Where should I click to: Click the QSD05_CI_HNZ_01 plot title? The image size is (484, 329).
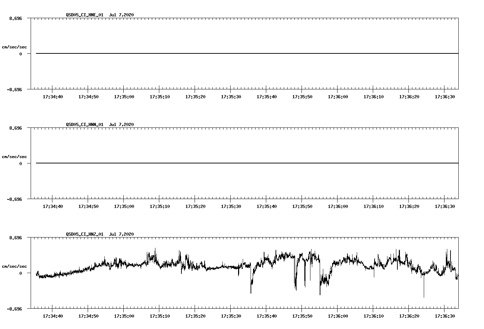pos(100,234)
